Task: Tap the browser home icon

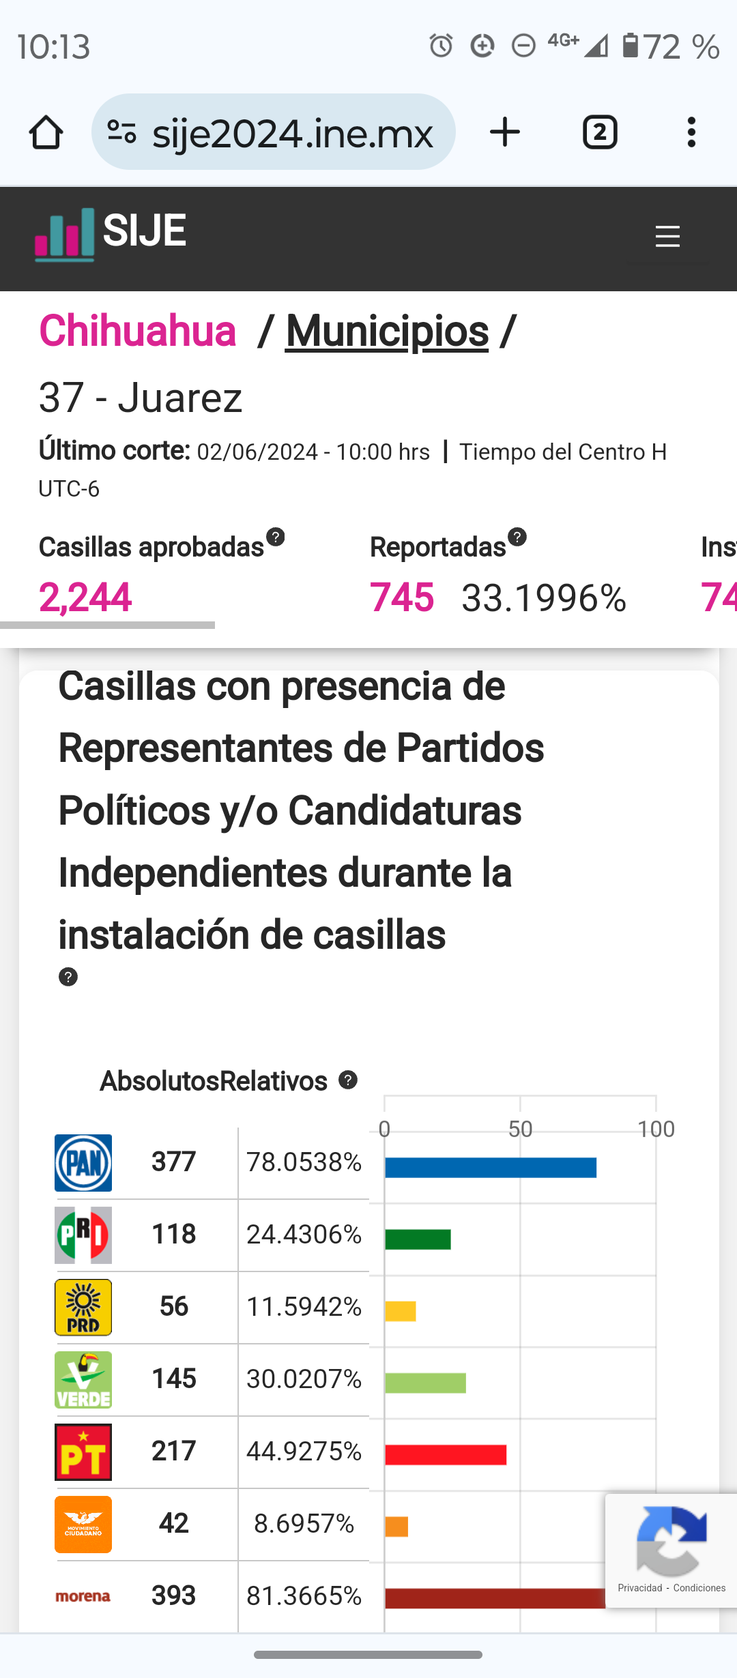Action: click(x=46, y=132)
